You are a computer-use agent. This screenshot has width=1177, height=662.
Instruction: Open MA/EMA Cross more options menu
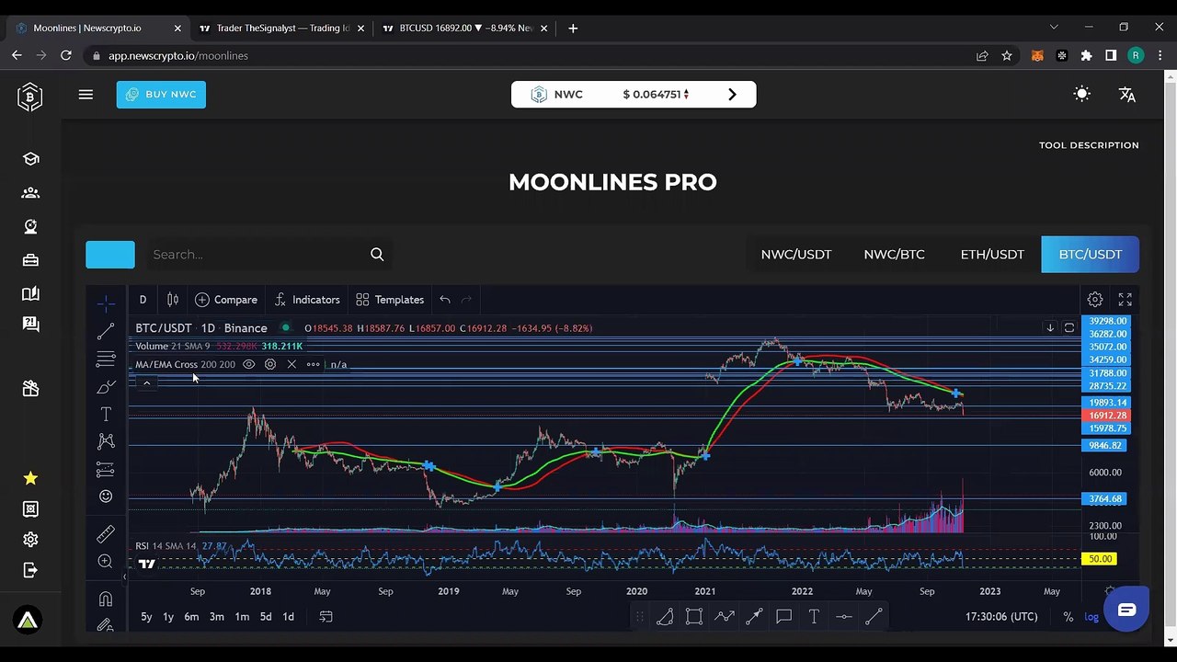click(313, 364)
